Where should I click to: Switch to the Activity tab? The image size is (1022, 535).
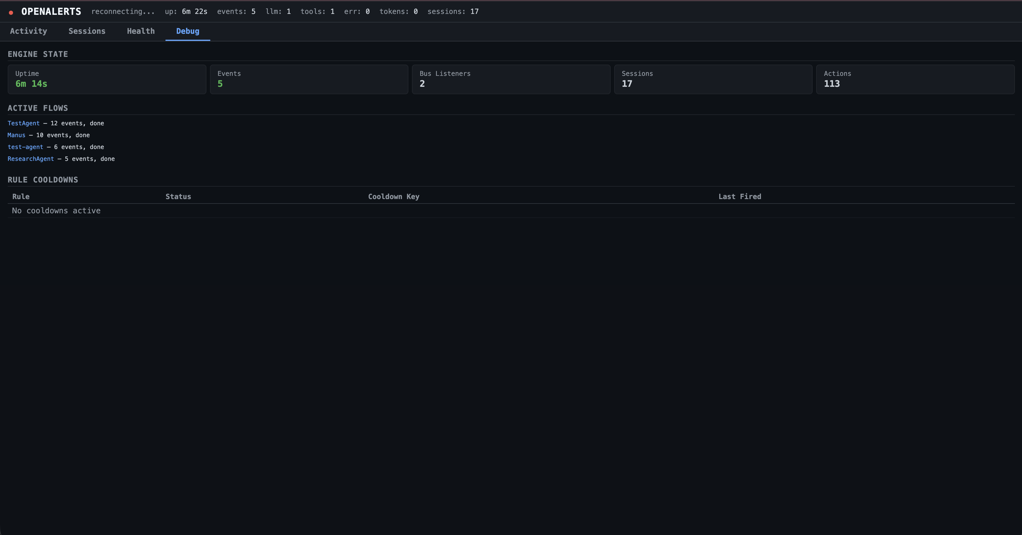pos(28,31)
